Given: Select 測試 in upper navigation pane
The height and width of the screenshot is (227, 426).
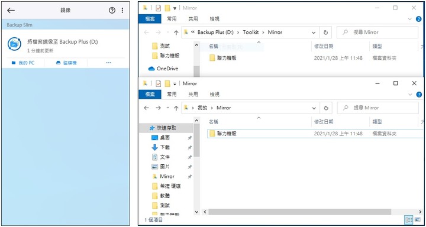Looking at the screenshot, I should point(161,46).
